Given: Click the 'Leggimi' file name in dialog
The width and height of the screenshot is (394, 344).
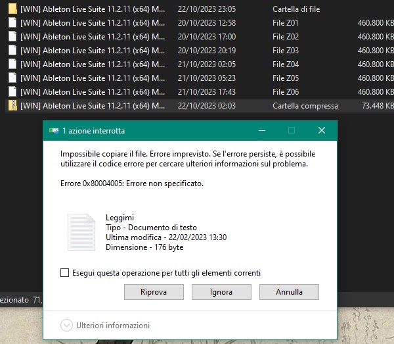Looking at the screenshot, I should 120,218.
